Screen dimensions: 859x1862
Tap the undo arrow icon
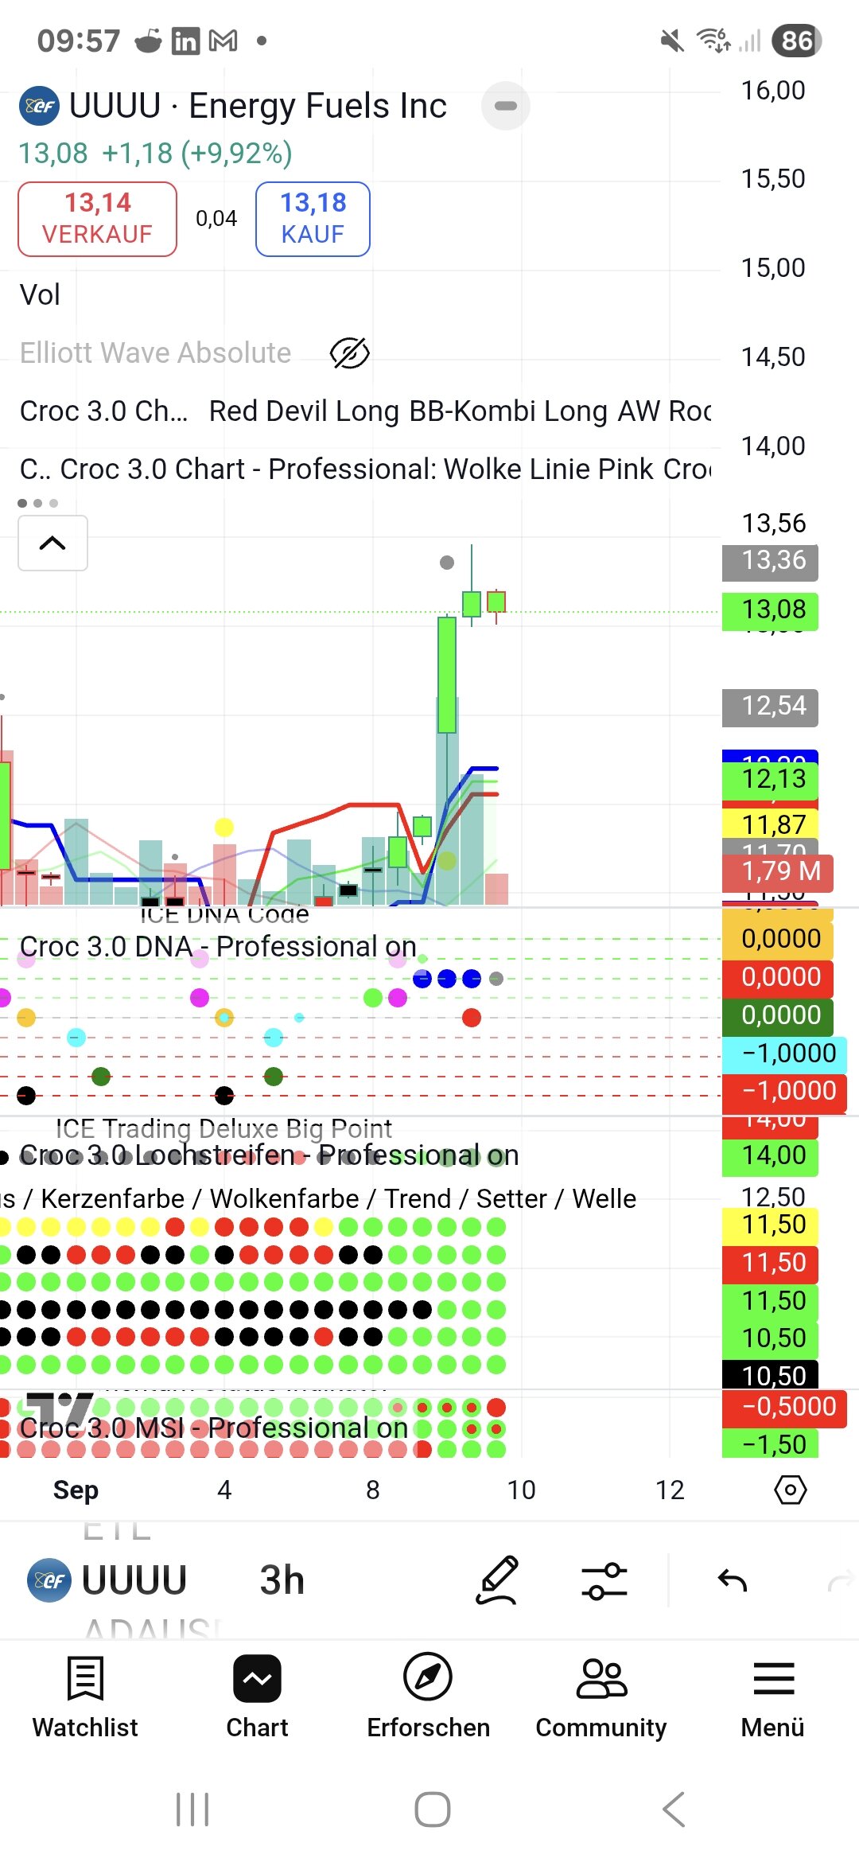(x=732, y=1580)
